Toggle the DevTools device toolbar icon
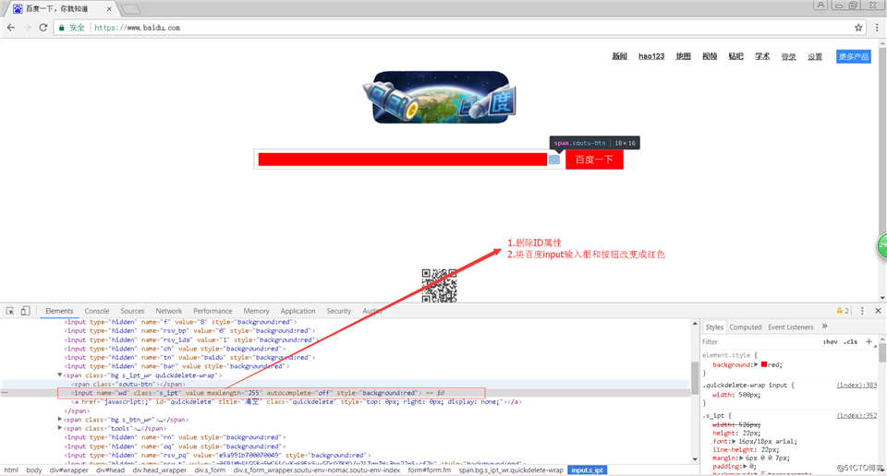This screenshot has width=887, height=476. 25,311
